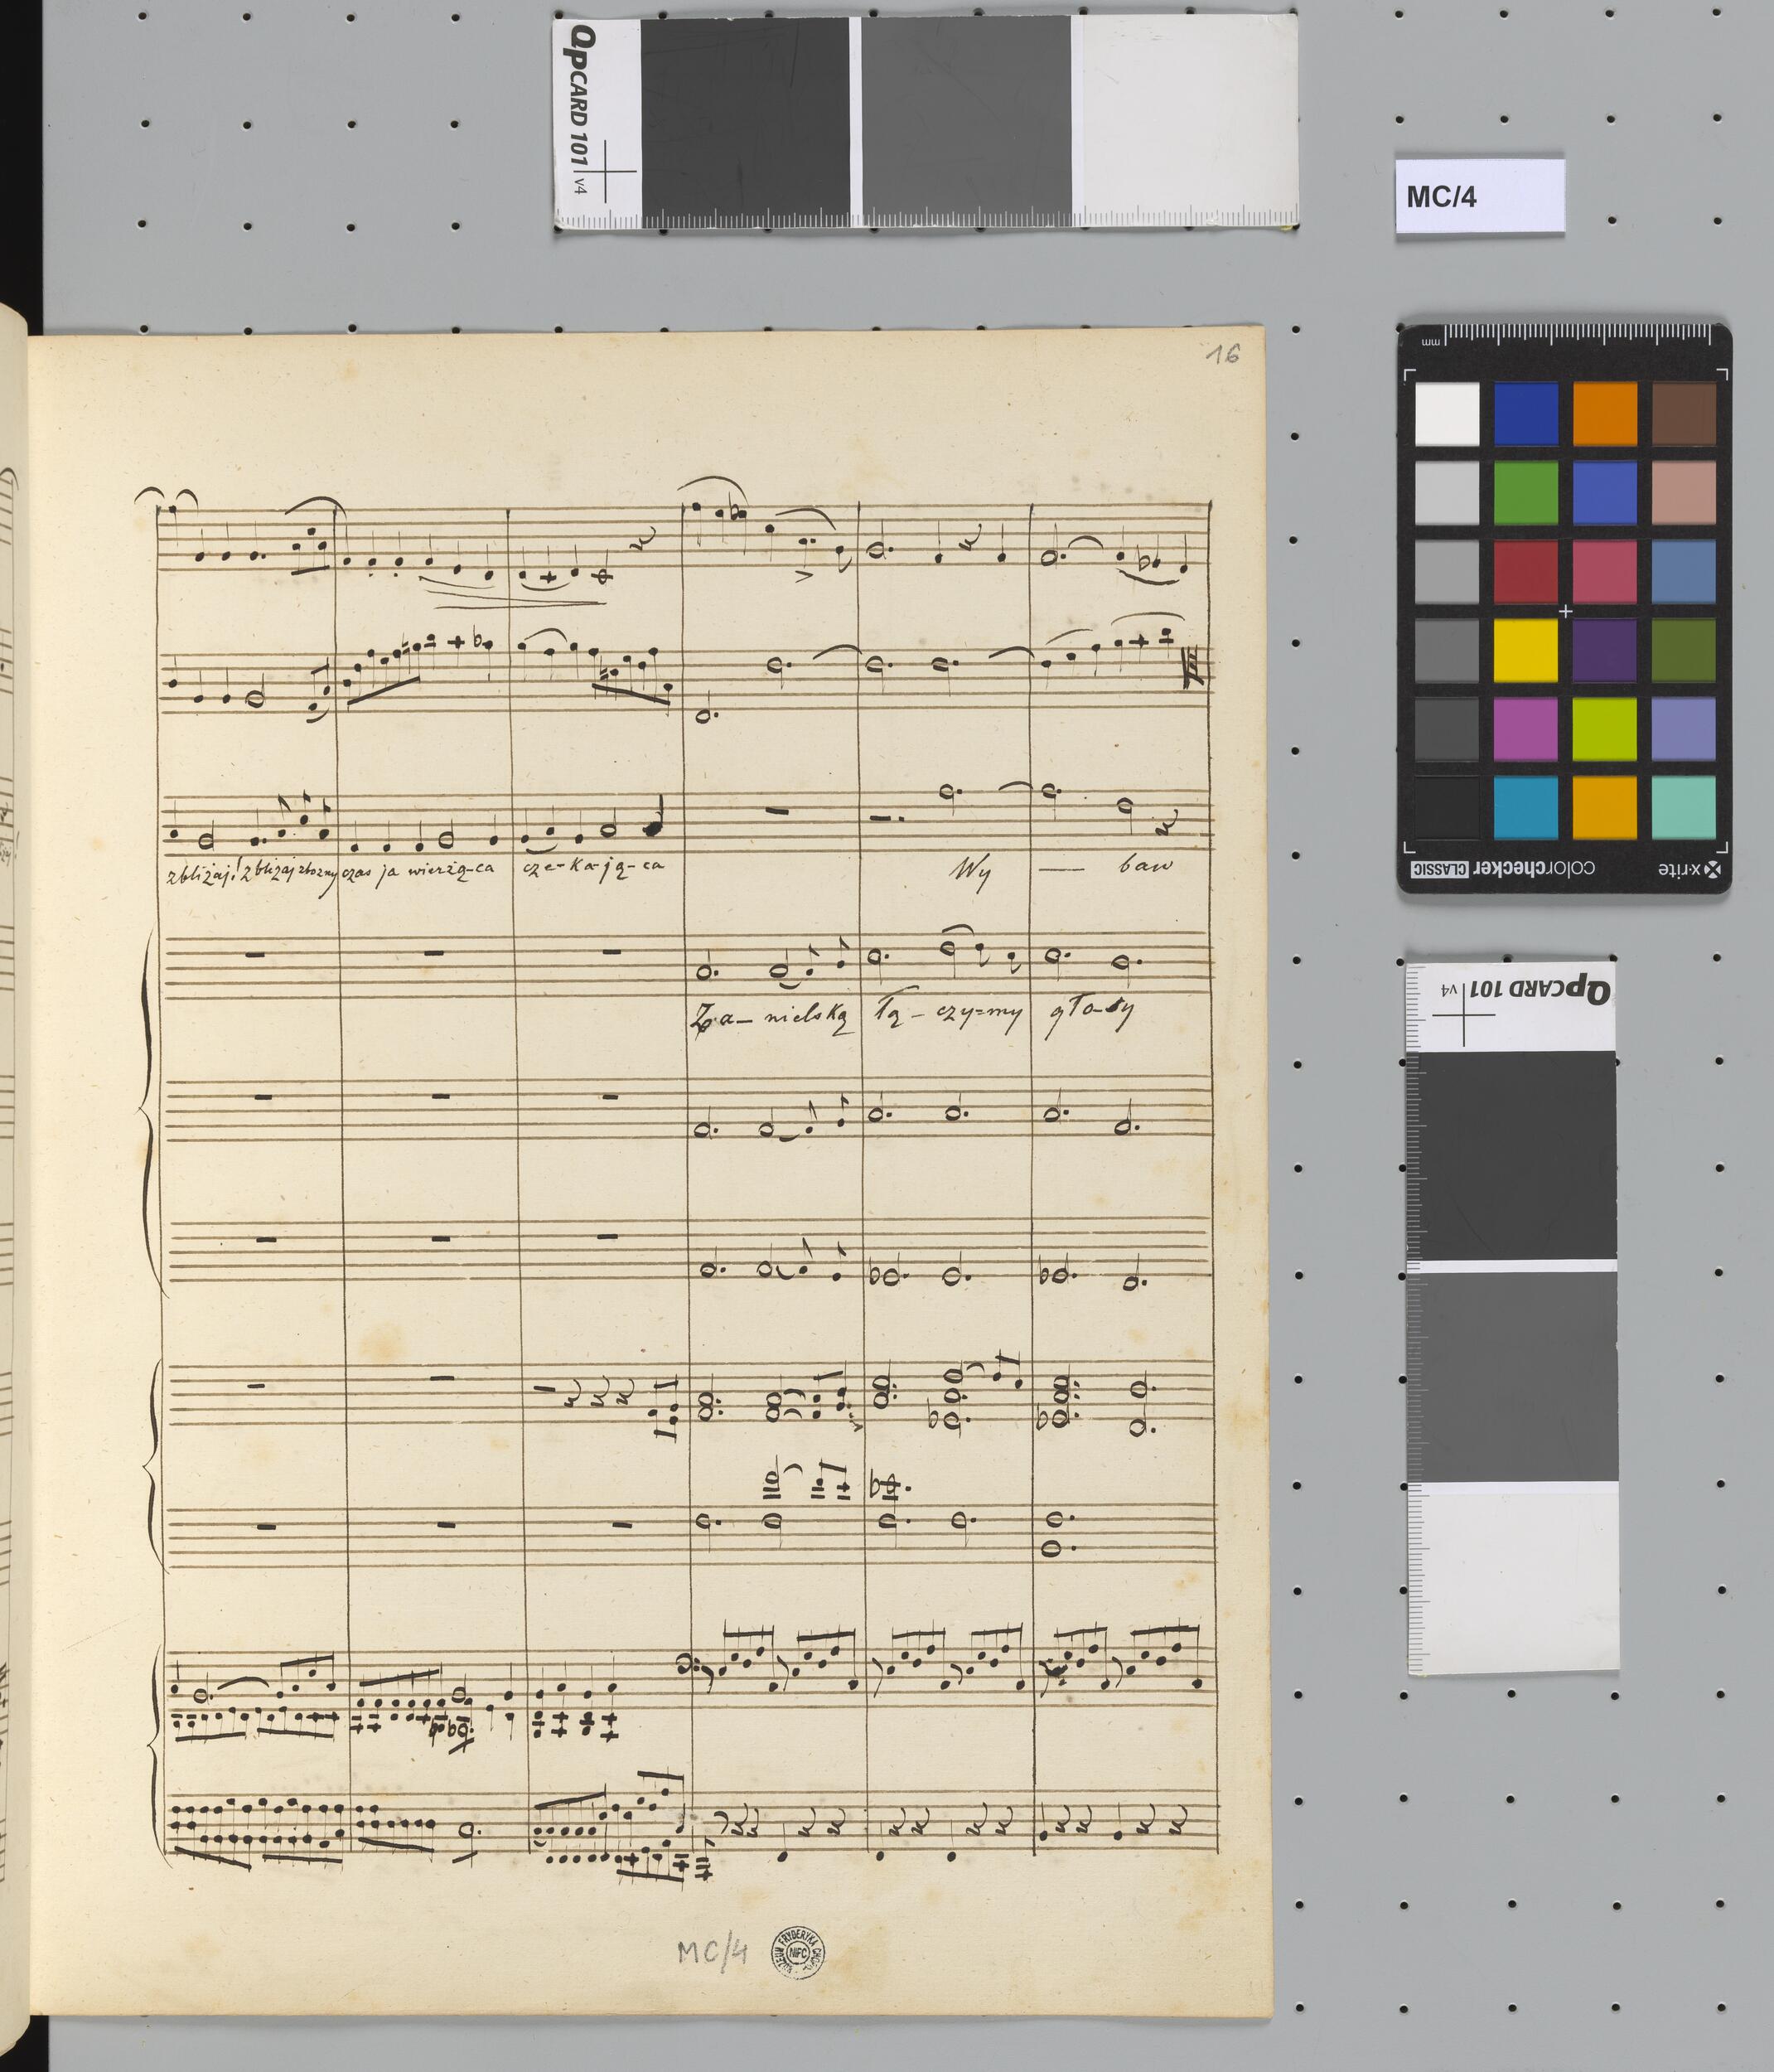
Task: Click the crosshair mark on the top OpCard
Action: point(606,171)
